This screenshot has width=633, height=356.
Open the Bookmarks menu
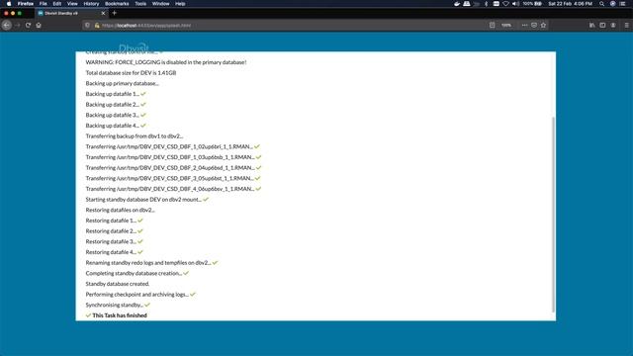pyautogui.click(x=117, y=4)
